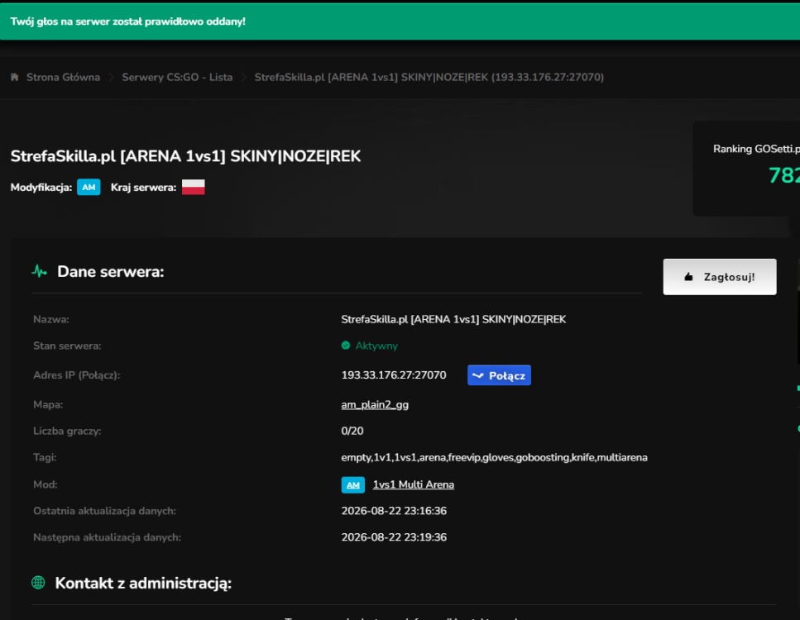
Task: Connect to server with Połącz button
Action: (x=499, y=375)
